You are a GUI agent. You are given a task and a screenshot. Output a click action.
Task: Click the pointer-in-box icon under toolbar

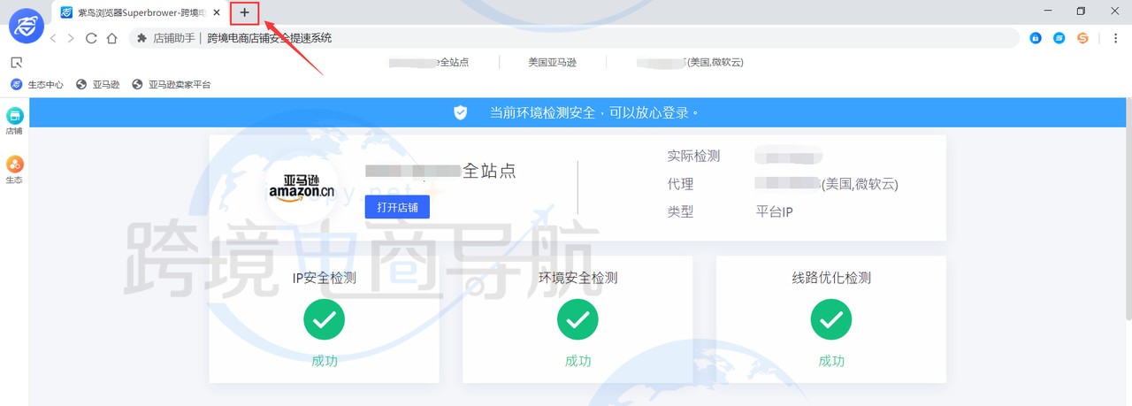(x=16, y=63)
